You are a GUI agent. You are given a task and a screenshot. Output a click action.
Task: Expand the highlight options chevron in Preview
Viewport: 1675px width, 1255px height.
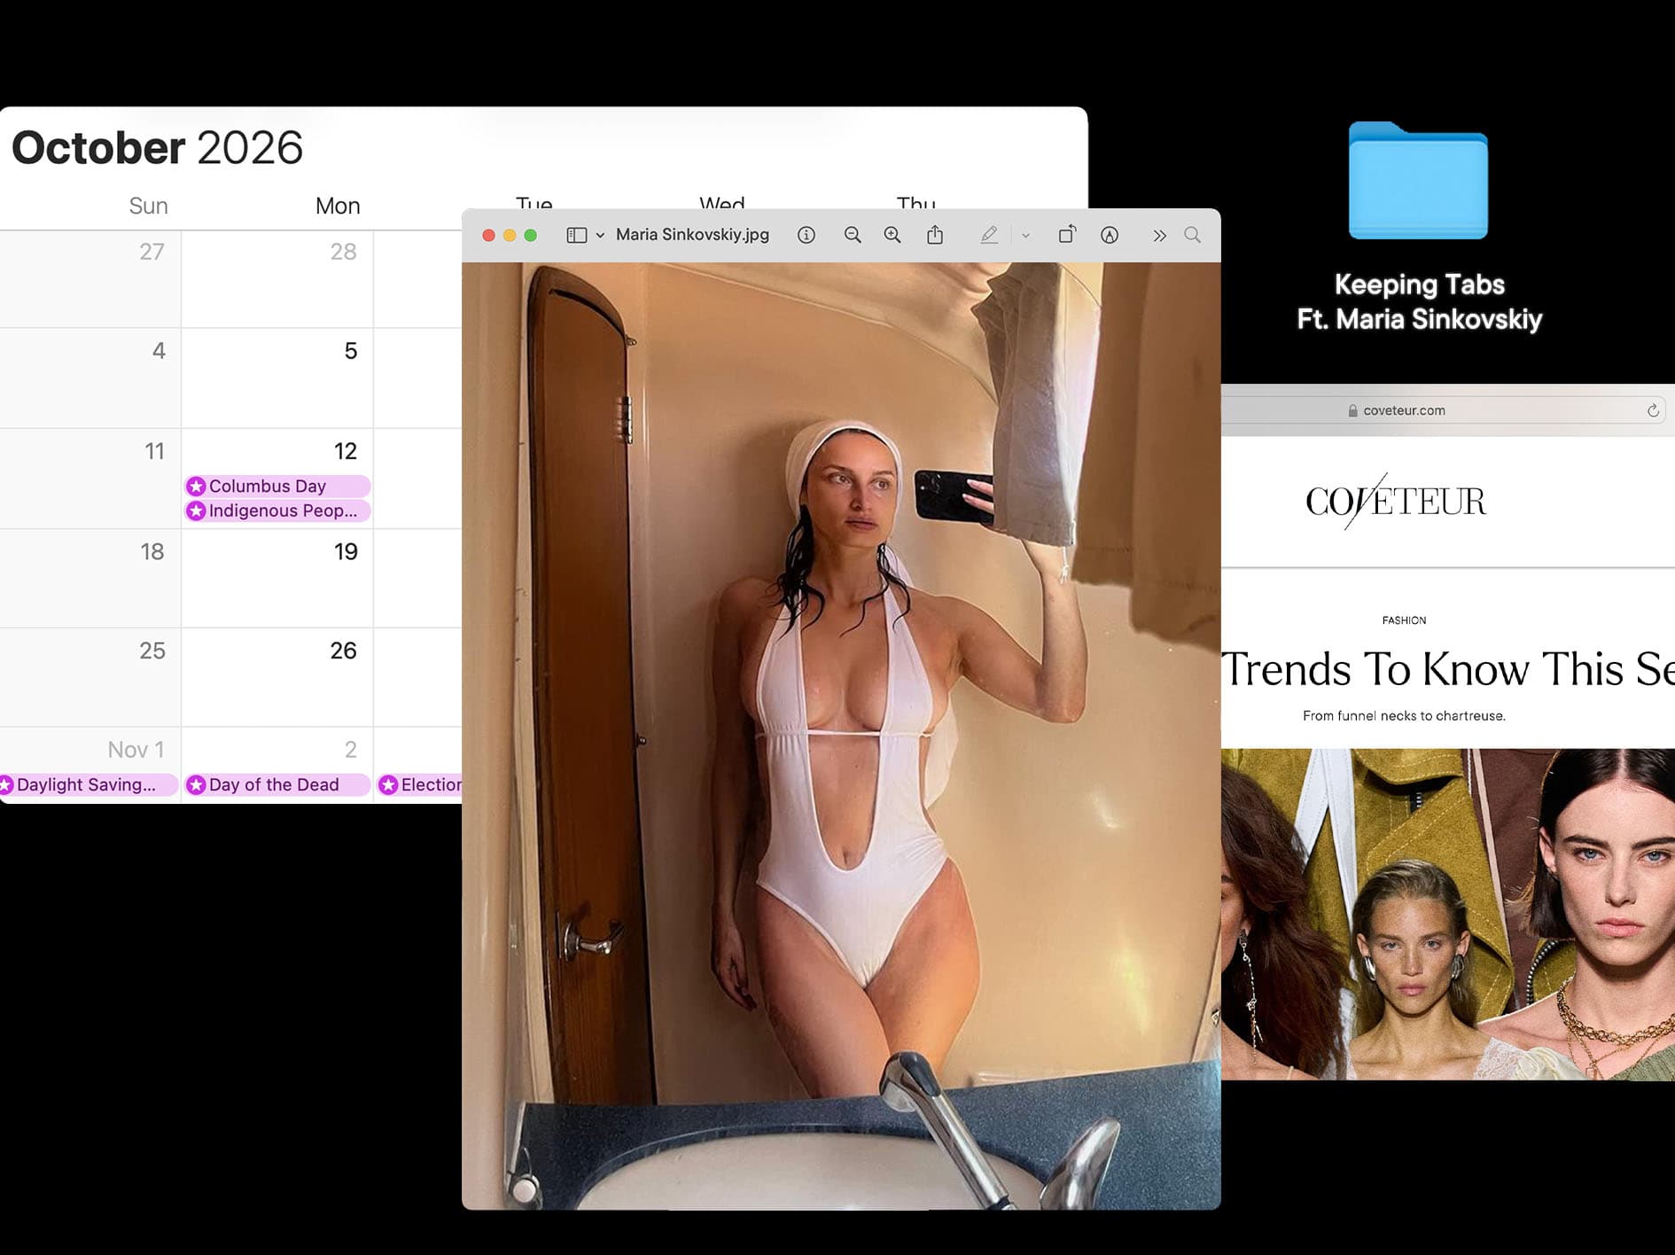(1025, 236)
